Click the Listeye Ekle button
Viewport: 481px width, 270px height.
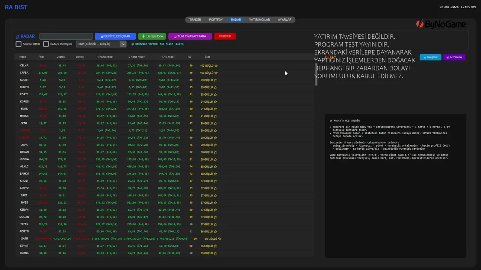point(152,36)
